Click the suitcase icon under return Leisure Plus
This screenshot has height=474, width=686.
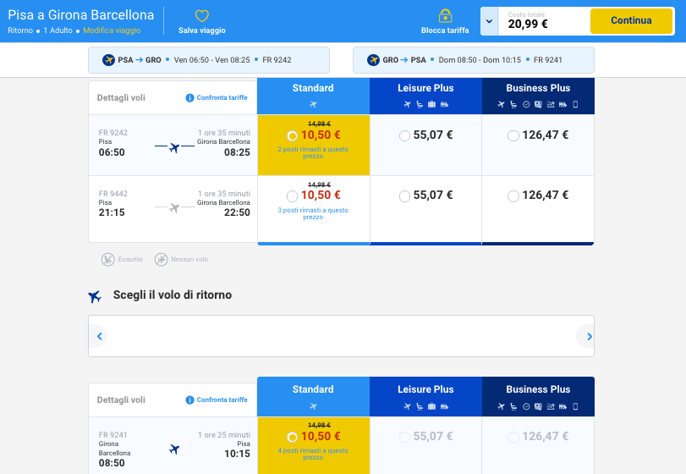pos(431,406)
